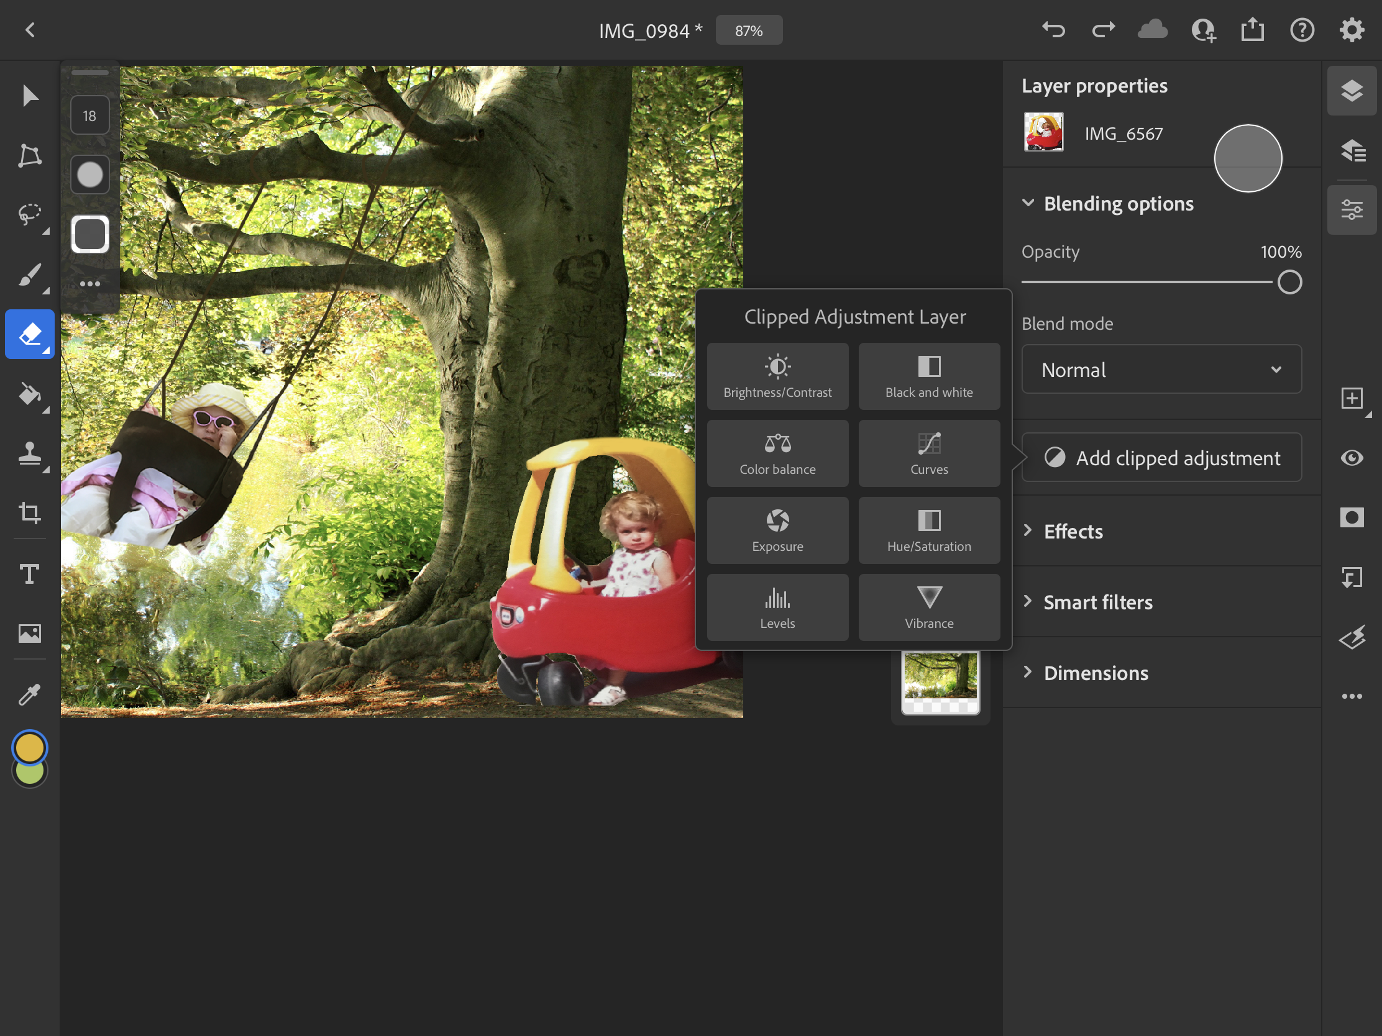This screenshot has height=1036, width=1382.
Task: Open the foreground yellow color chip
Action: [29, 747]
